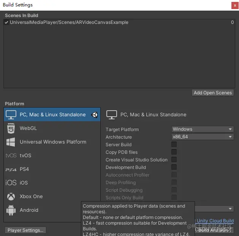Click the iOS platform icon
Viewport: 239px width, 236px height.
click(11, 183)
